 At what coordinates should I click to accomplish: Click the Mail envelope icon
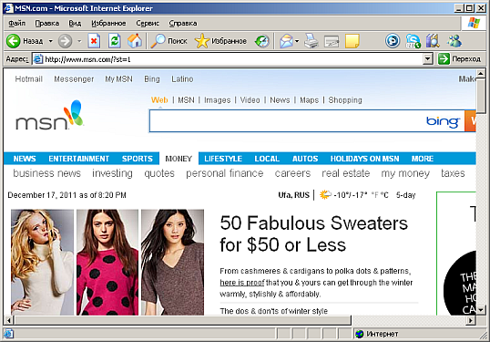click(x=286, y=41)
